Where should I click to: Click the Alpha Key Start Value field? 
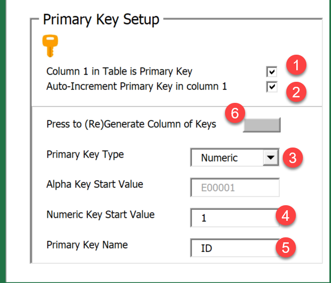235,188
